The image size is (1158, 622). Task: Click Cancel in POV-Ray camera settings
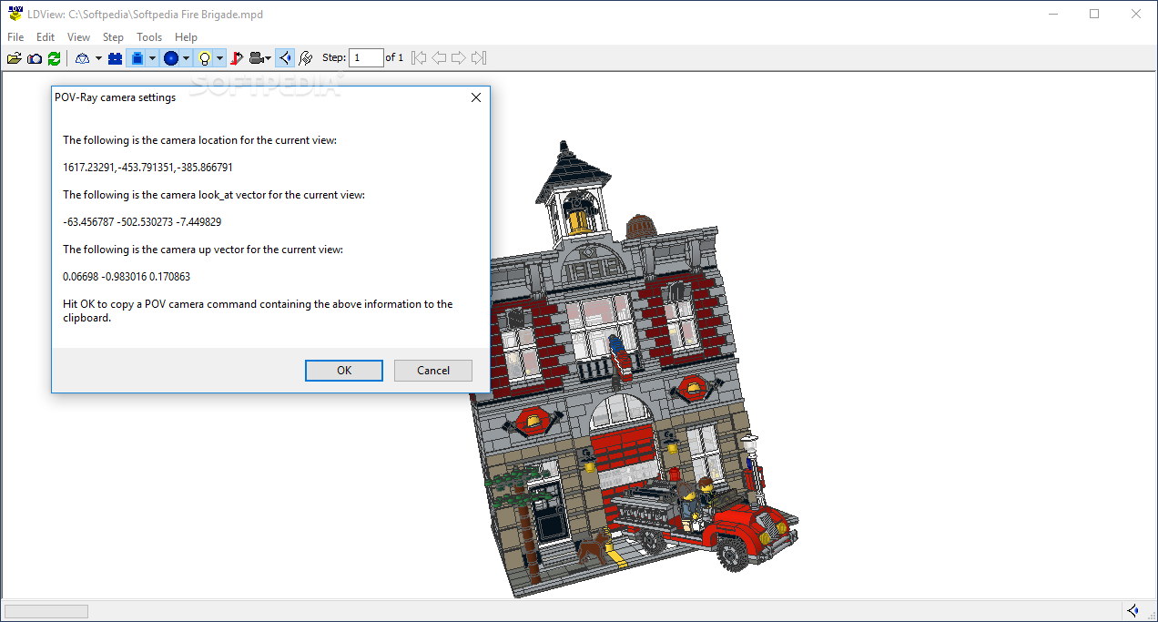click(433, 370)
